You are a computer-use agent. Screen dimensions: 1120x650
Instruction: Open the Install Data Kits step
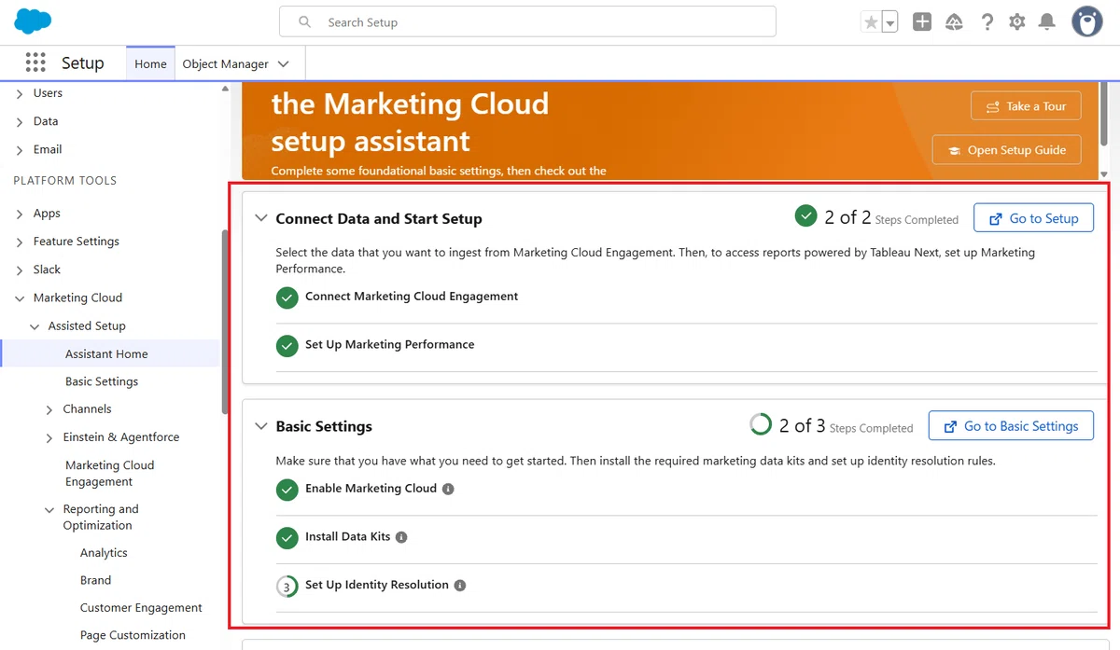(x=347, y=537)
